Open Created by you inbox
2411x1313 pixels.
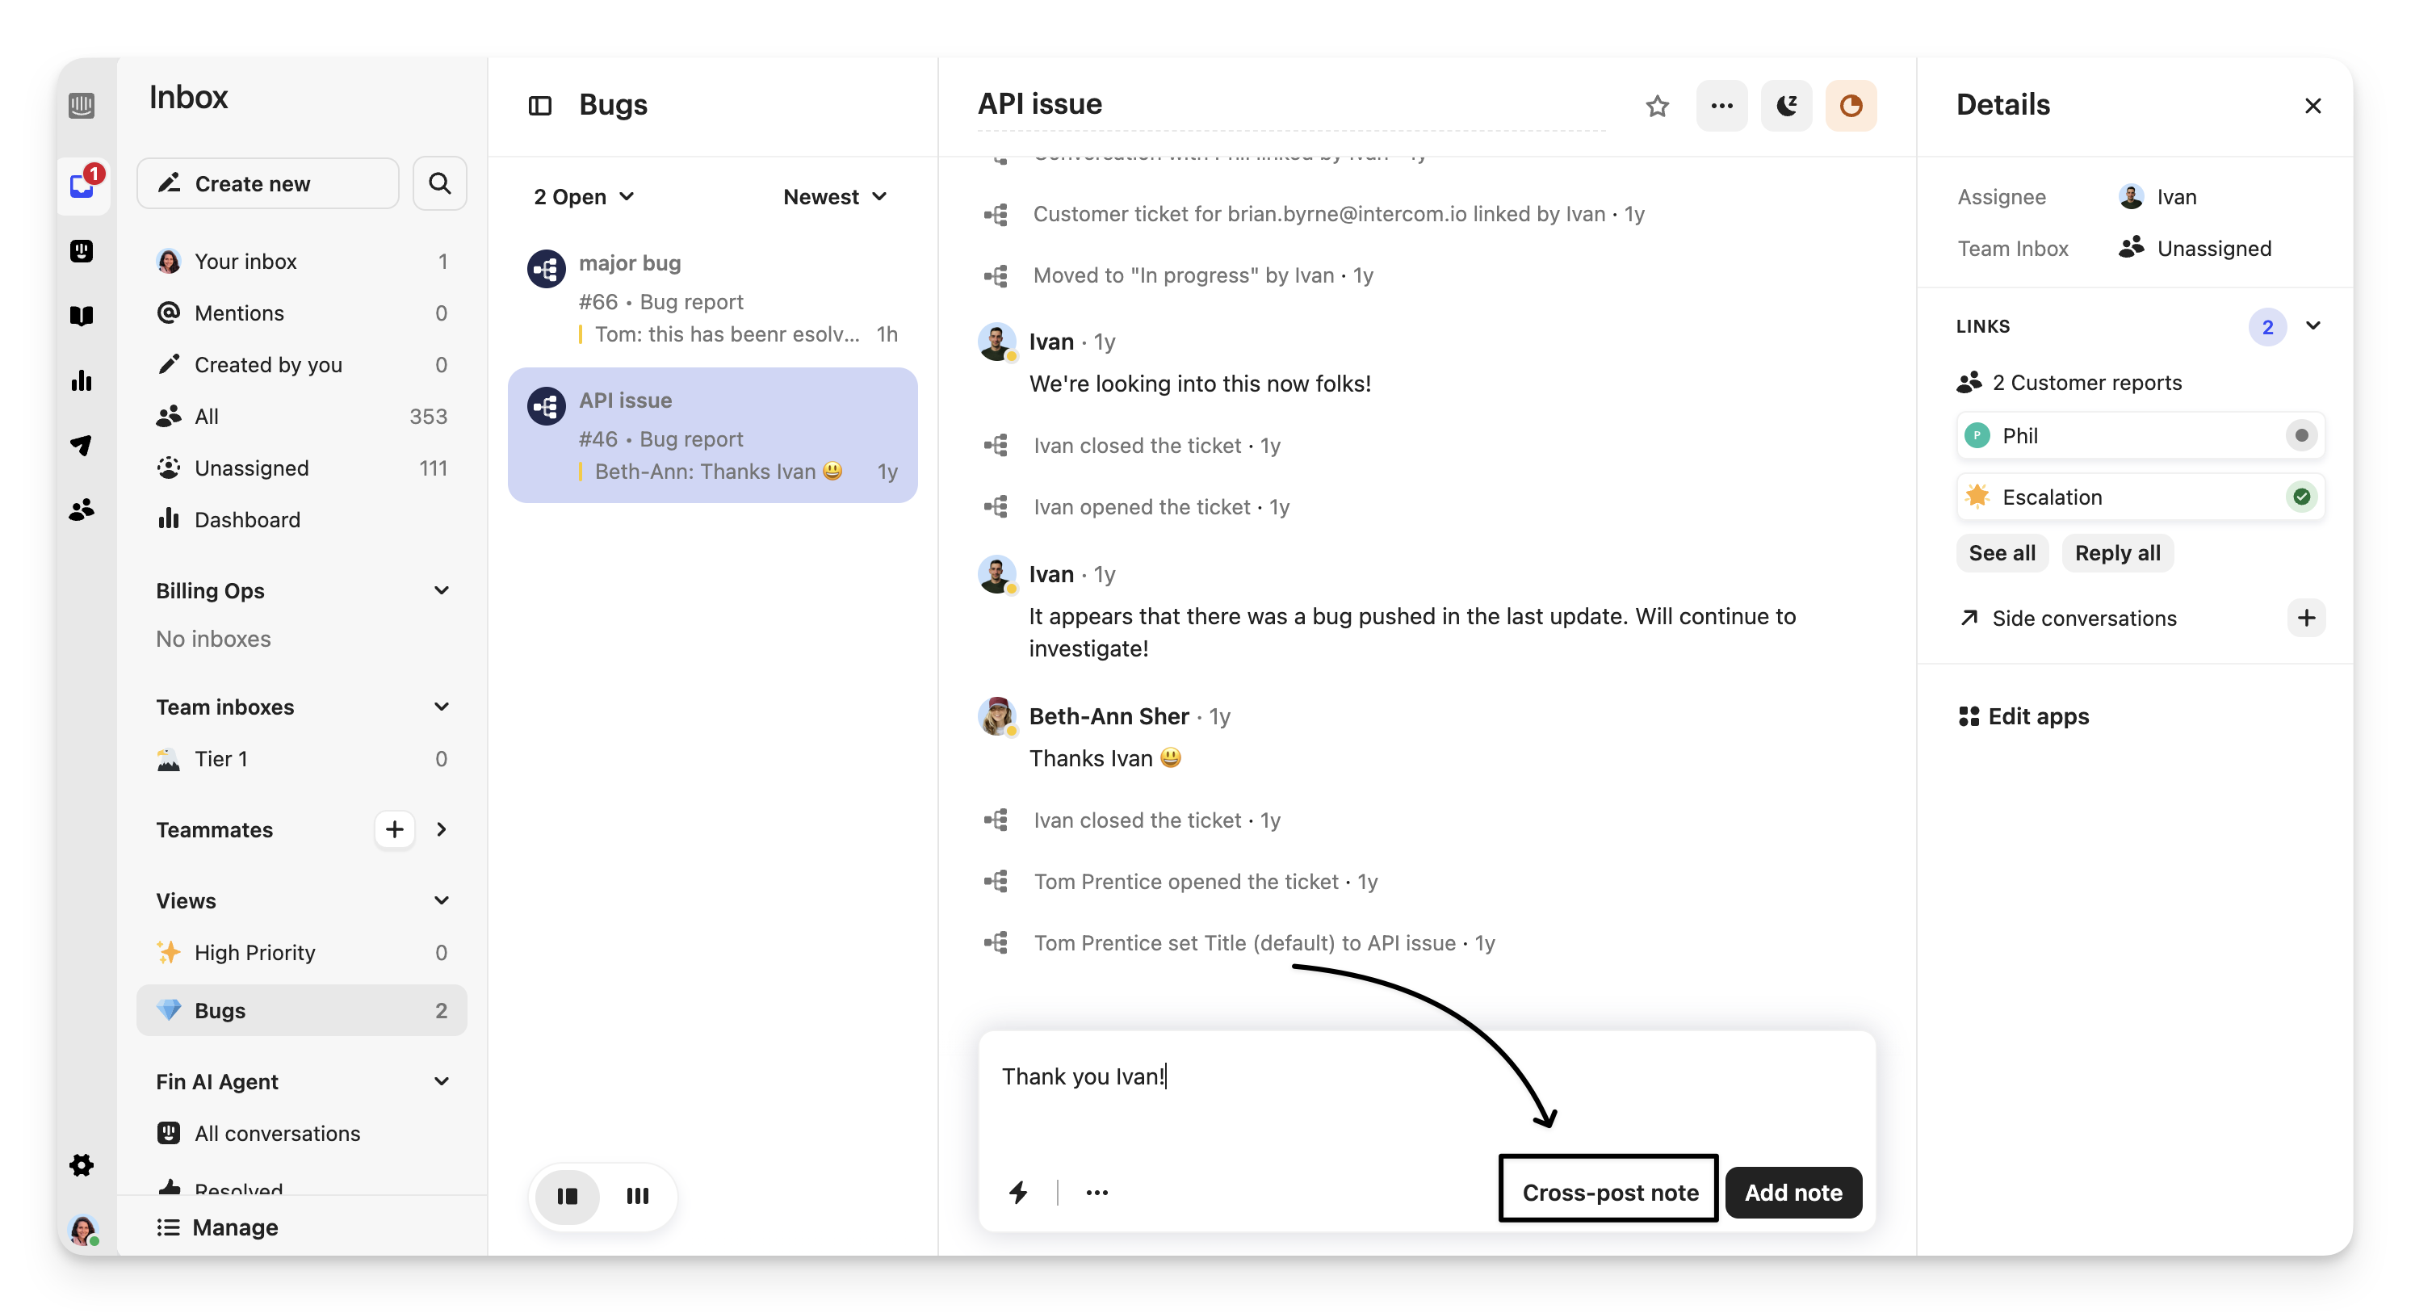pos(301,364)
